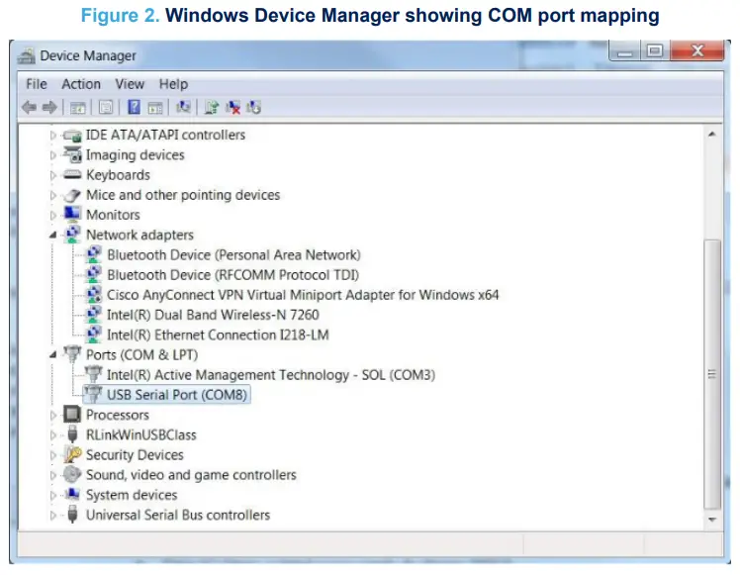Select USB Serial Port (COM8) text
This screenshot has width=740, height=575.
tap(177, 395)
